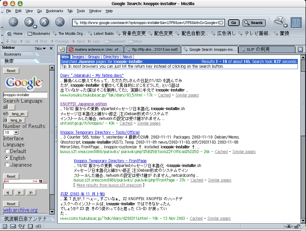Image resolution: width=306 pixels, height=231 pixels.
Task: Open the View menu
Action: click(29, 11)
